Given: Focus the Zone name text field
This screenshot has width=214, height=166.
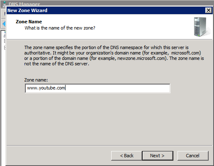Looking at the screenshot, I should point(97,88).
